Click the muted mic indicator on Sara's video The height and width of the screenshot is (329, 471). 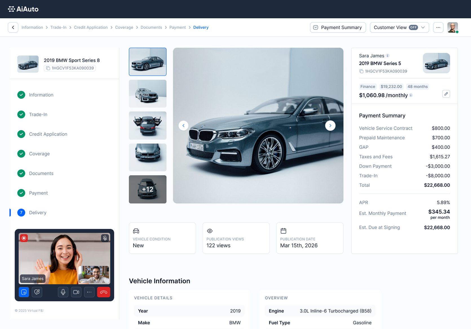tap(105, 238)
